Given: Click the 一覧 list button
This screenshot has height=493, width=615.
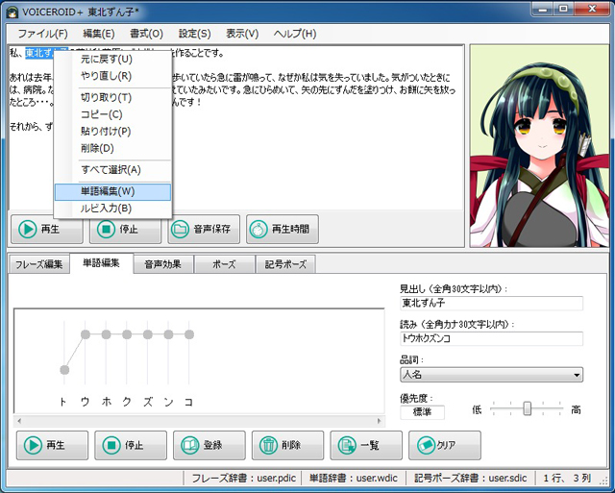Looking at the screenshot, I should (x=366, y=445).
